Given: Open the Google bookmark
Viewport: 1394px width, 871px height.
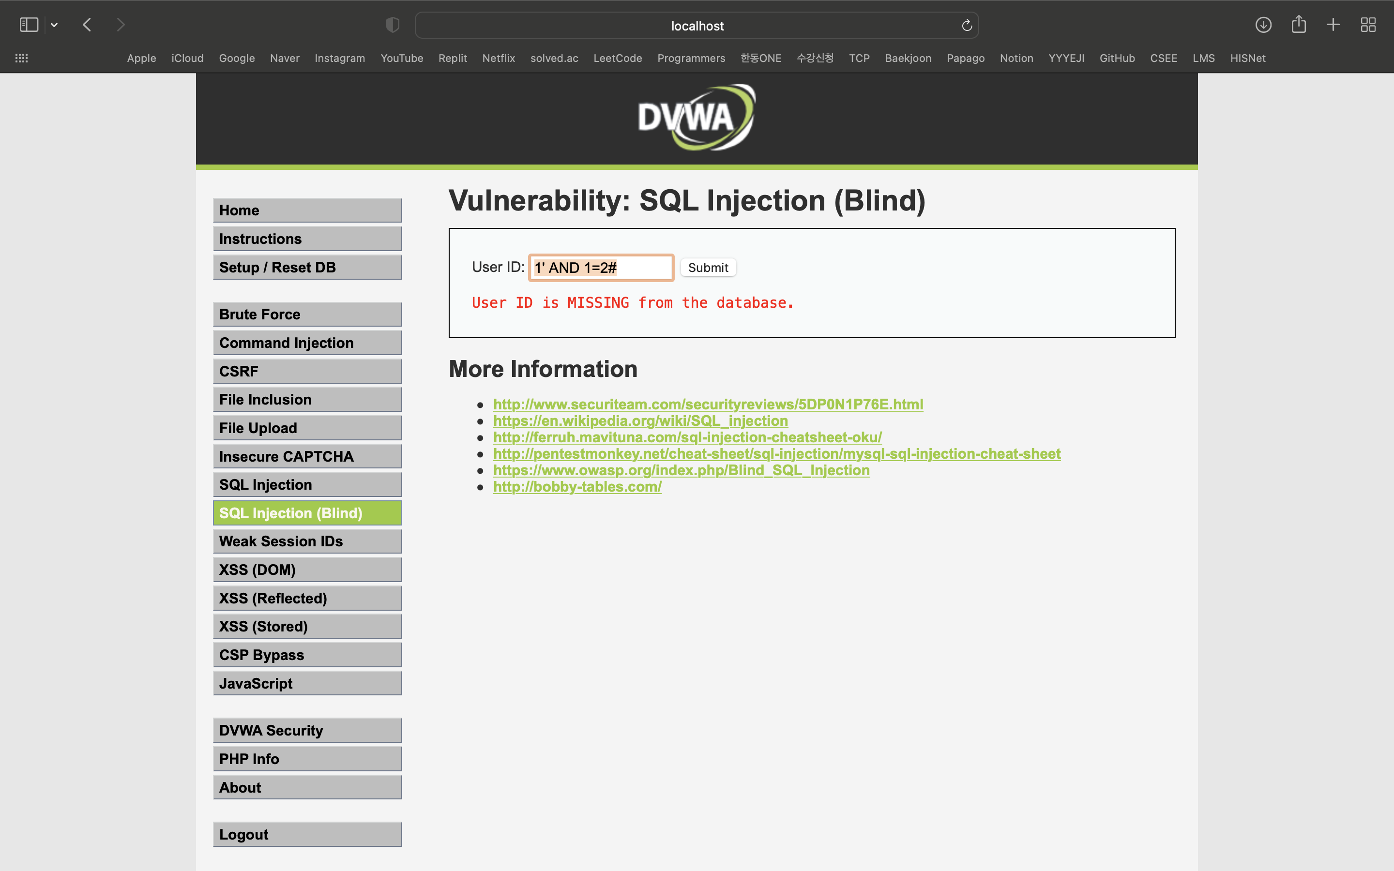Looking at the screenshot, I should (x=237, y=58).
